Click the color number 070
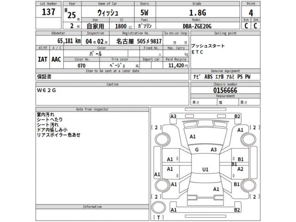 pos(81,66)
